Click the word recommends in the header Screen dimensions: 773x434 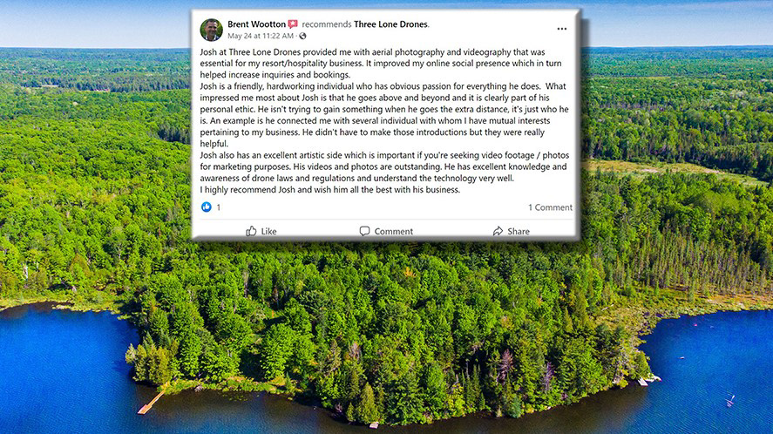[x=326, y=24]
